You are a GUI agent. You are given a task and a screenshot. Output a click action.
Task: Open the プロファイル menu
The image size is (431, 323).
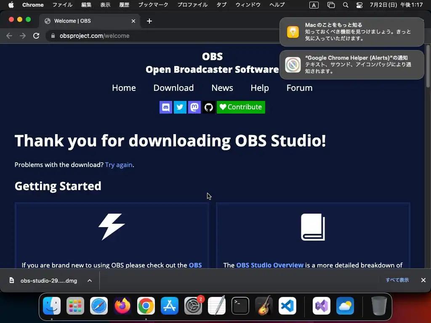click(x=192, y=5)
